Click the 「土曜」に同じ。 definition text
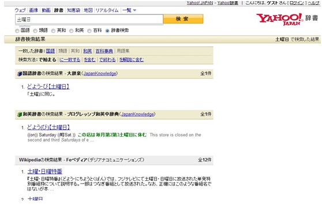Viewport: 322px width, 212px height. click(42, 94)
